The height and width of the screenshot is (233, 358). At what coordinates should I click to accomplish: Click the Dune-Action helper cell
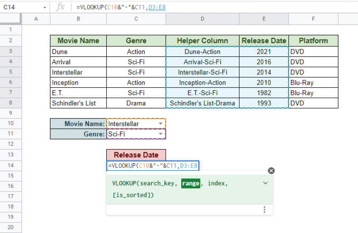coord(203,52)
